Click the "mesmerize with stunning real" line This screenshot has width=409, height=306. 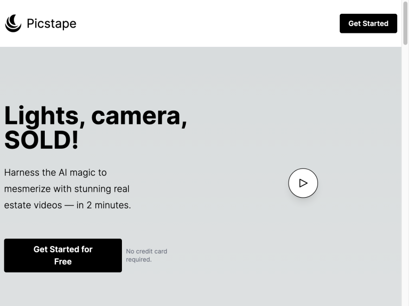point(67,189)
